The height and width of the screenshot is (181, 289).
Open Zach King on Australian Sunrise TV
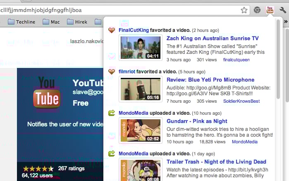(213, 38)
